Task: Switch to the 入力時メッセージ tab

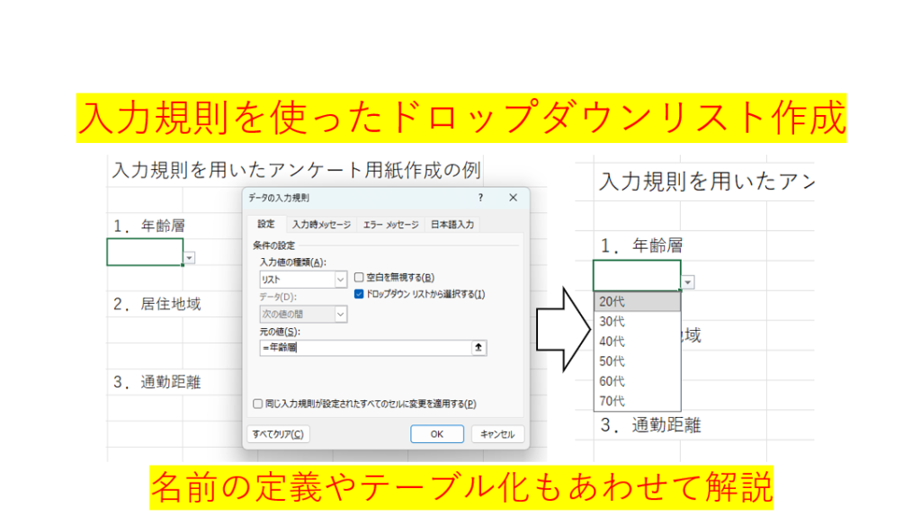Action: point(319,225)
